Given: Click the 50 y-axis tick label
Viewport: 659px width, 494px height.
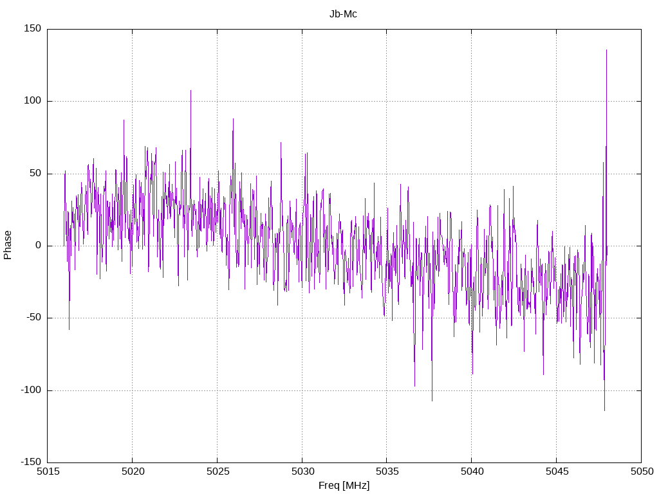Looking at the screenshot, I should click(x=36, y=174).
